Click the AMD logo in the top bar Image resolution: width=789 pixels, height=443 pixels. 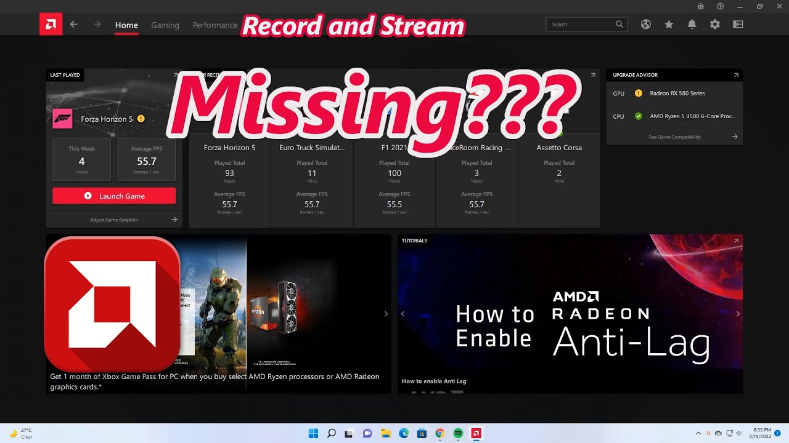pyautogui.click(x=51, y=25)
